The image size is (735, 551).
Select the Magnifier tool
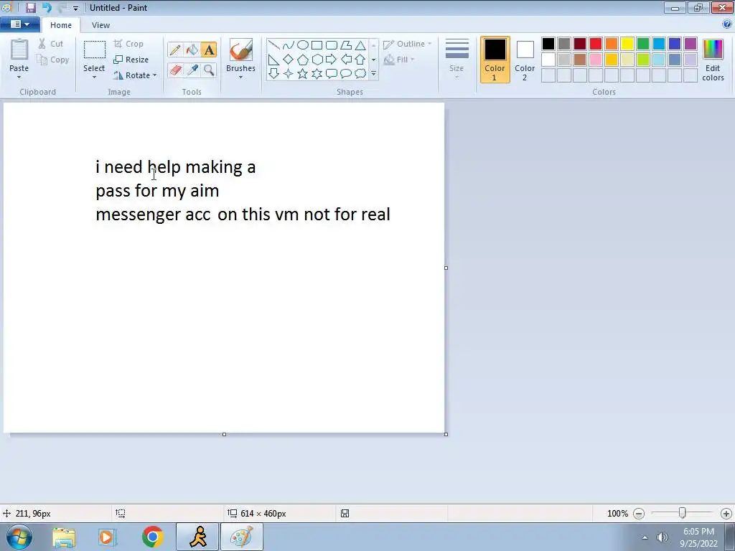(x=209, y=70)
